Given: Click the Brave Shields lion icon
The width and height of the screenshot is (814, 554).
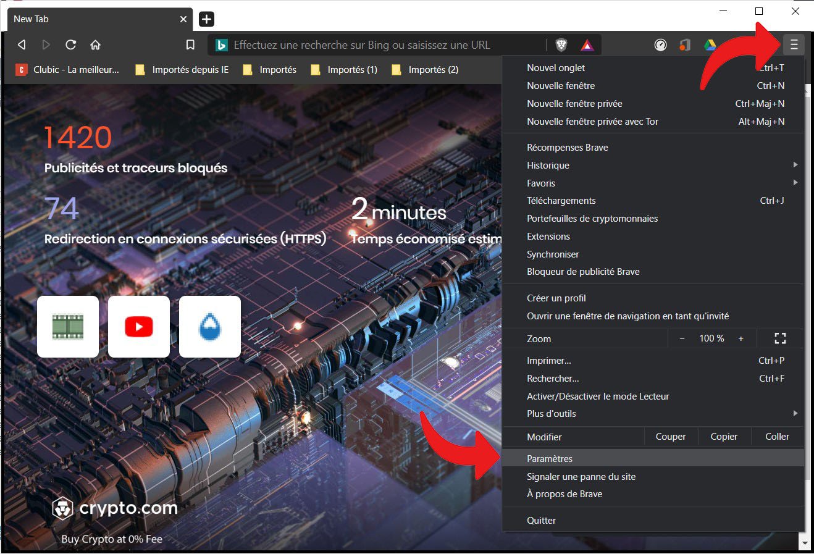Looking at the screenshot, I should 561,45.
